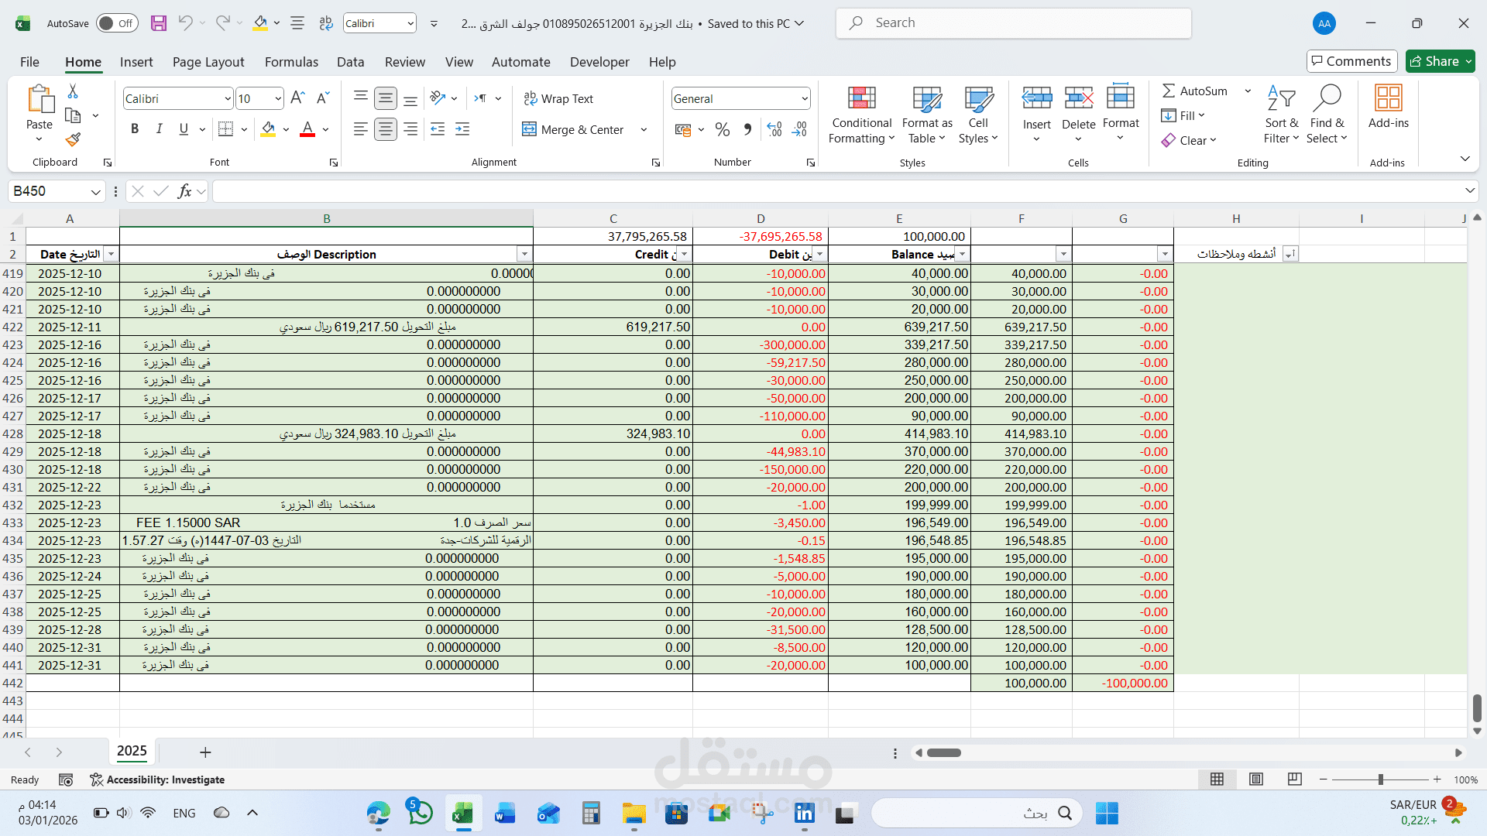The image size is (1487, 836).
Task: Toggle Bold formatting
Action: tap(135, 129)
